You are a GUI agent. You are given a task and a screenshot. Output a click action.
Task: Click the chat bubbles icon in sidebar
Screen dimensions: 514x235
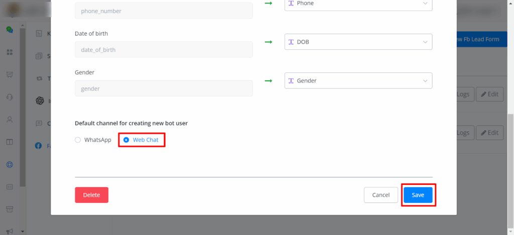(x=10, y=30)
